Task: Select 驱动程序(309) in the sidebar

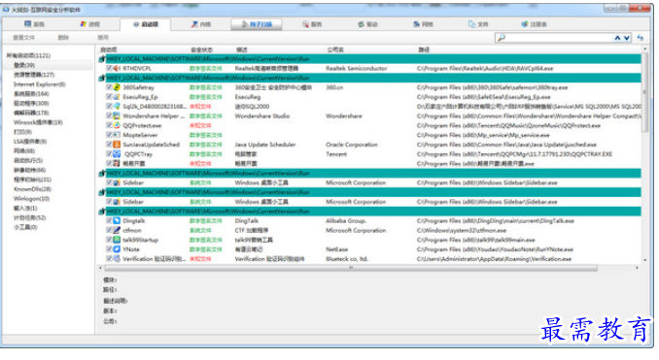Action: 31,103
